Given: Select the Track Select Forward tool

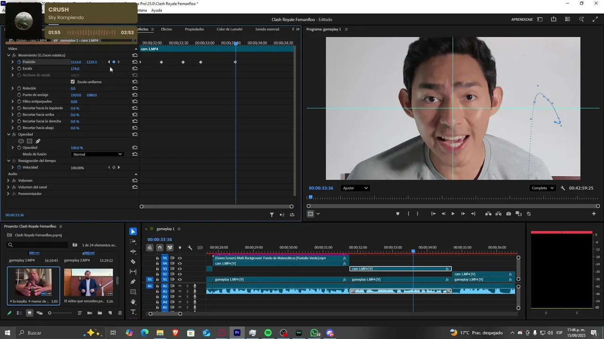Looking at the screenshot, I should click(x=133, y=241).
